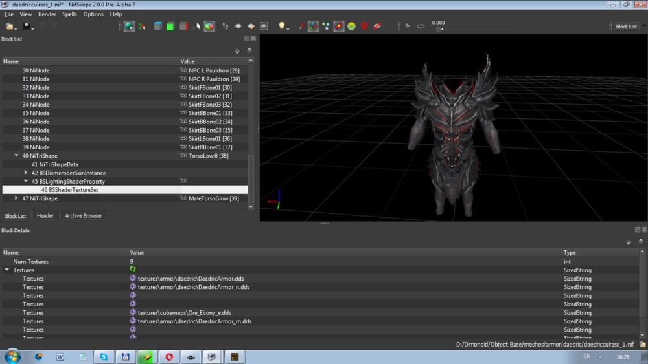The height and width of the screenshot is (364, 648).
Task: Toggle the animation Loop button
Action: [421, 27]
